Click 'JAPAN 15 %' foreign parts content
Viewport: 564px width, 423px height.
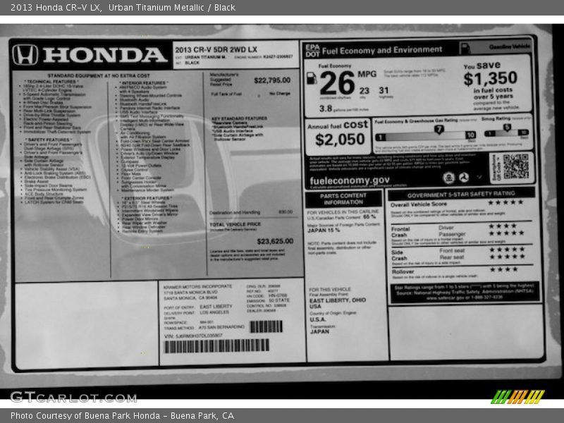pos(324,231)
